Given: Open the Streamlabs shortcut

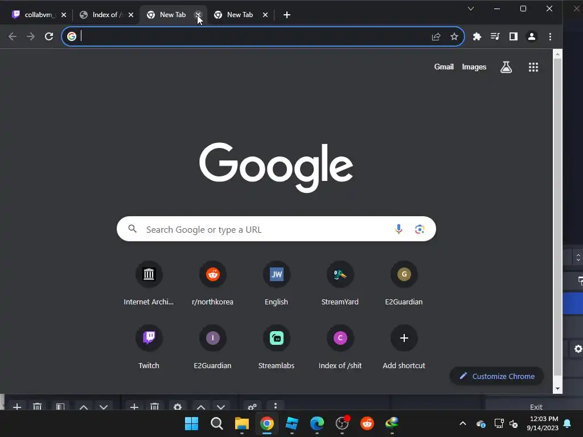Looking at the screenshot, I should pos(276,347).
